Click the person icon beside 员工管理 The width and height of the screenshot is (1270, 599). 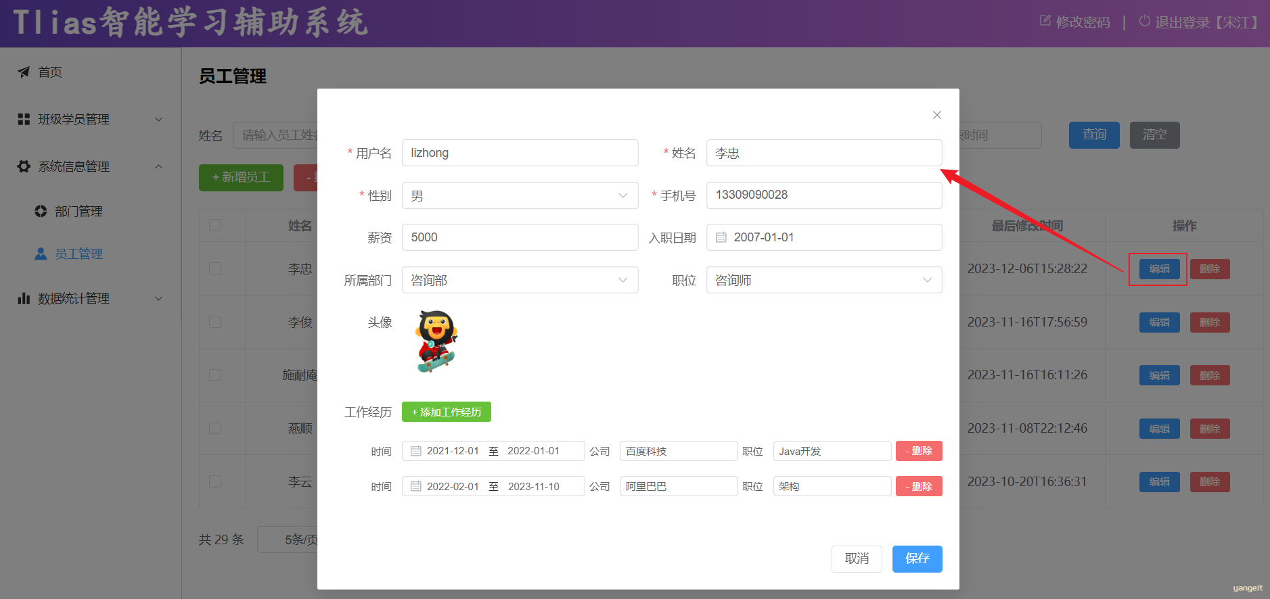tap(41, 254)
